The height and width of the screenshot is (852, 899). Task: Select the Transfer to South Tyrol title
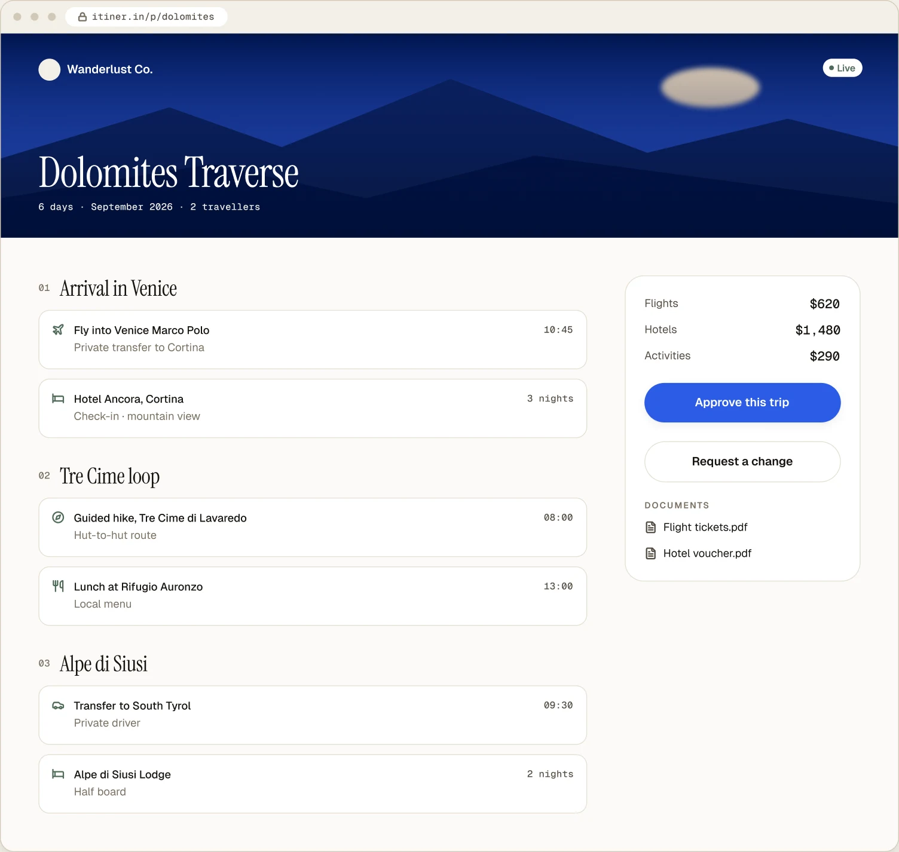click(x=132, y=706)
